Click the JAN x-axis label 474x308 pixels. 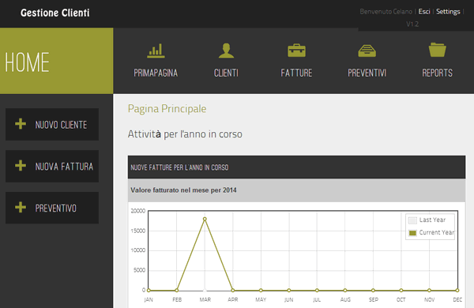pos(149,299)
